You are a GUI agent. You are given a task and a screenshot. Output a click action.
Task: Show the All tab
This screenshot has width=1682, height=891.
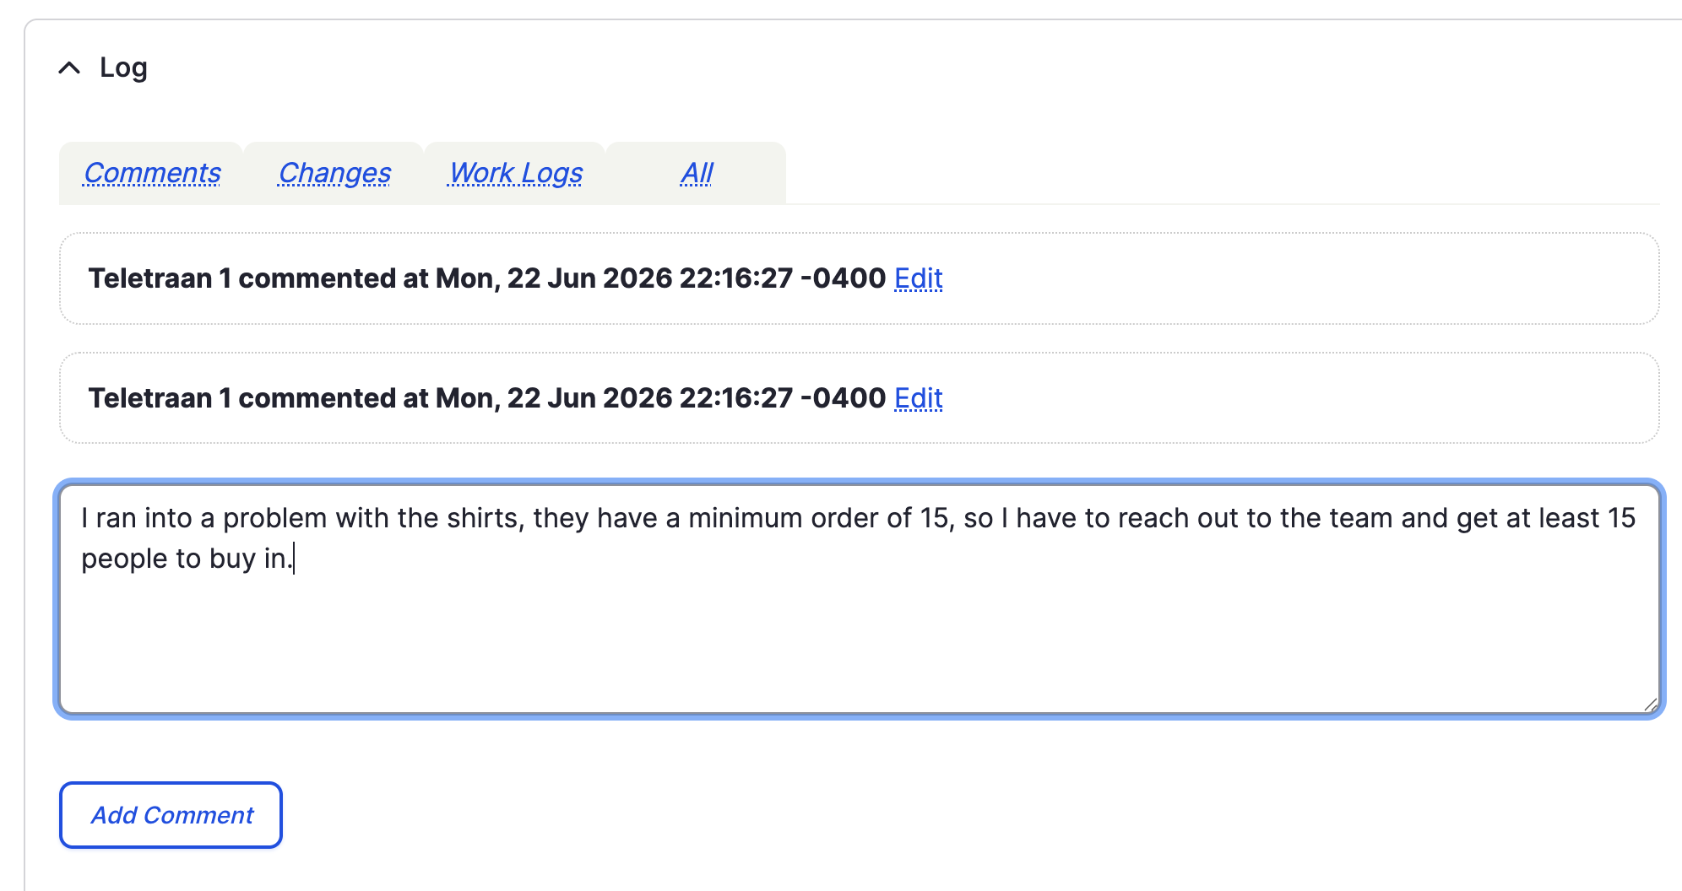tap(697, 173)
